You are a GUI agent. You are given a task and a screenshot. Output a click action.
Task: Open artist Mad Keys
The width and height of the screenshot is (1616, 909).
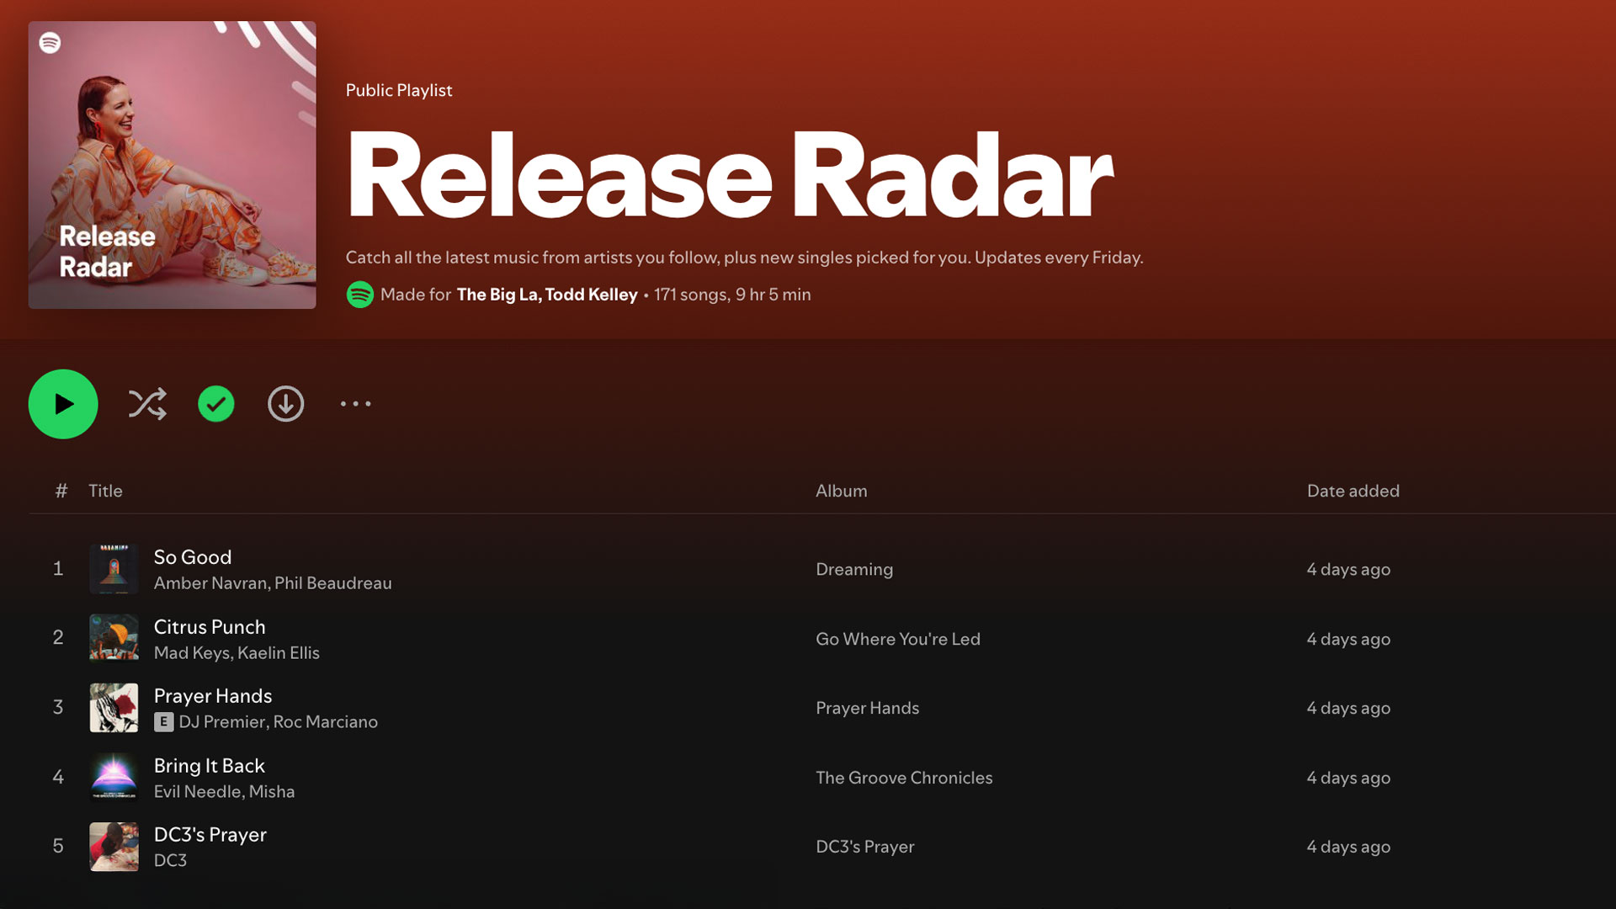click(192, 653)
